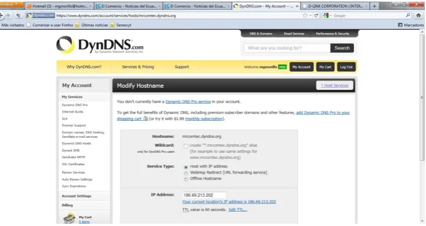Open the Email Services top tab
The height and width of the screenshot is (226, 426).
pyautogui.click(x=294, y=34)
